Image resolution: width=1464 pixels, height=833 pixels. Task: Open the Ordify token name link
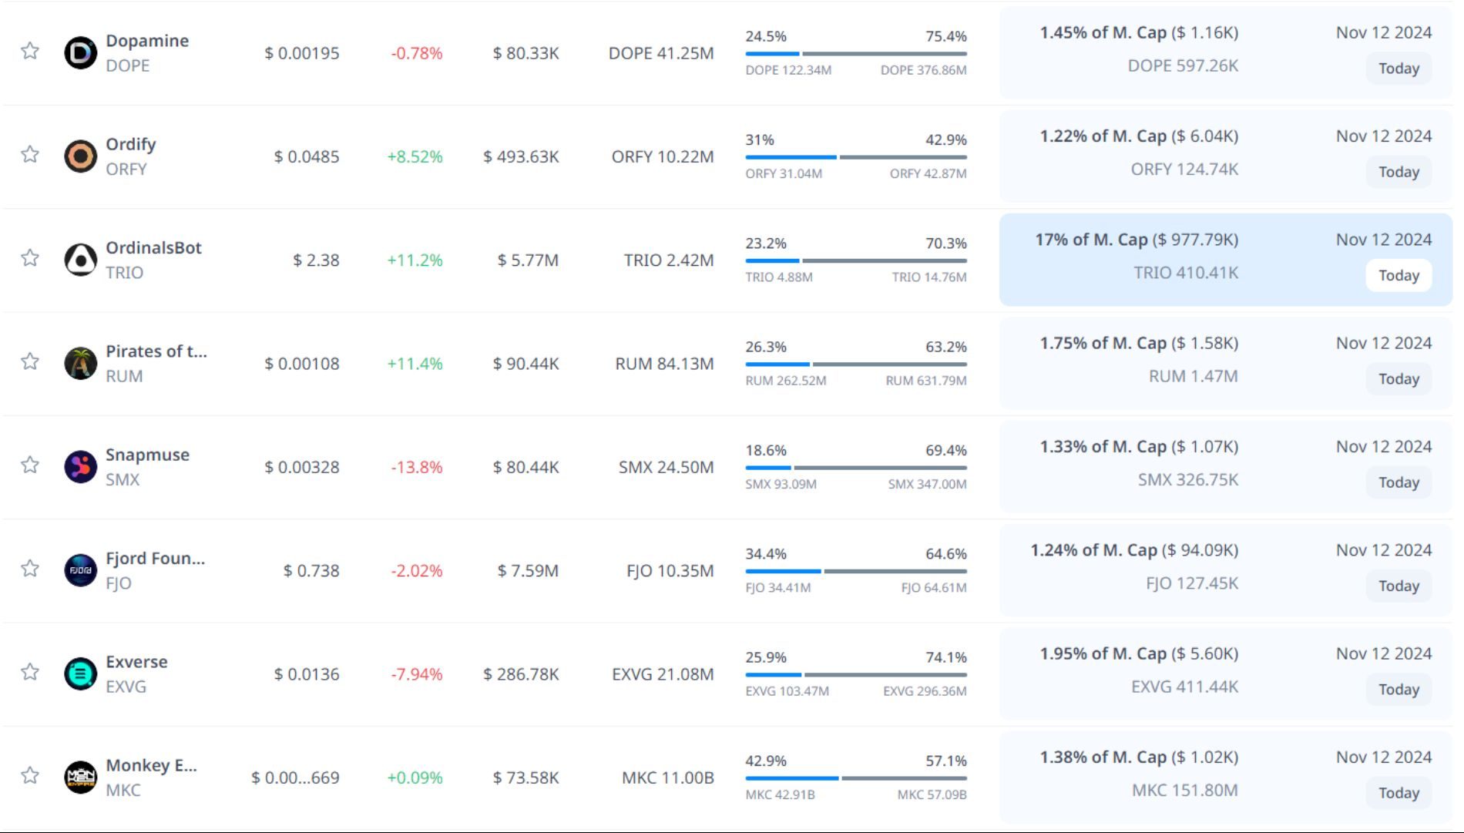point(130,144)
